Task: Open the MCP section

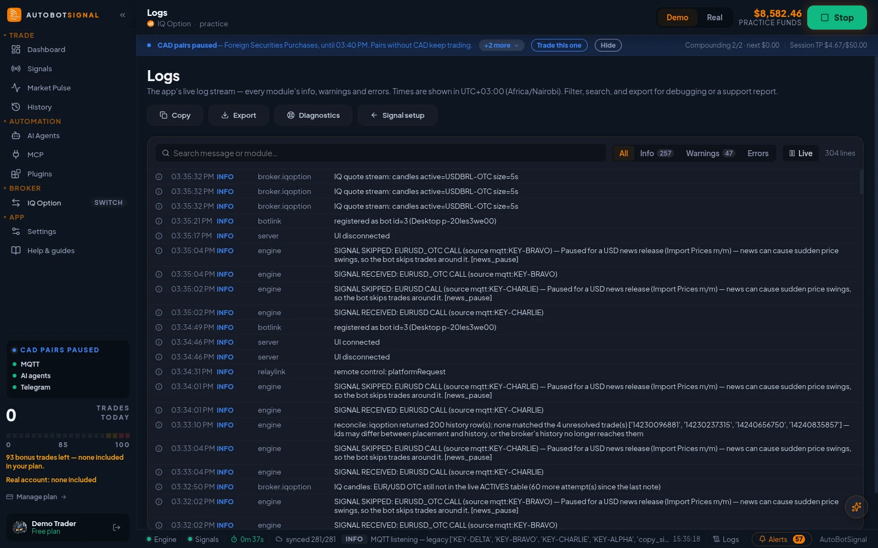Action: [x=68, y=155]
